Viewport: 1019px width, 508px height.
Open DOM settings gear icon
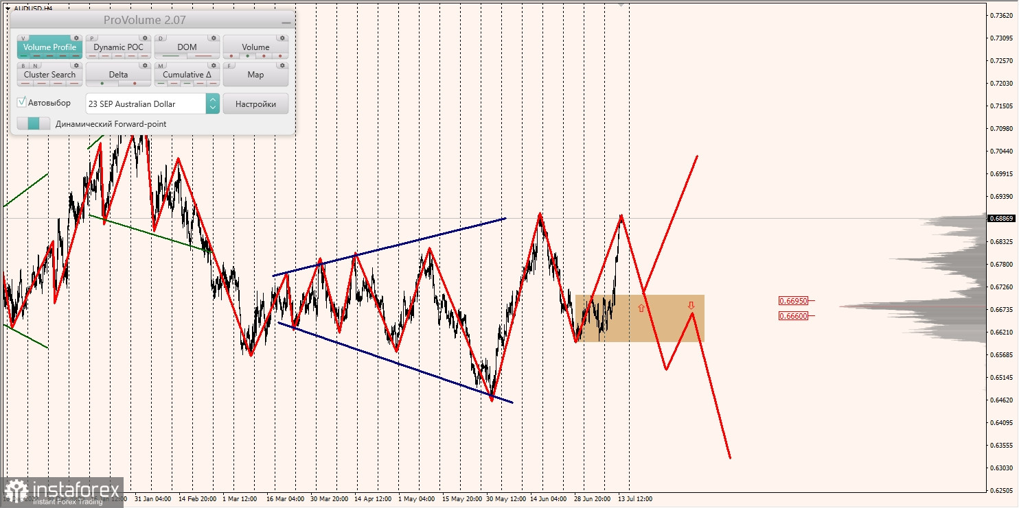(x=214, y=38)
